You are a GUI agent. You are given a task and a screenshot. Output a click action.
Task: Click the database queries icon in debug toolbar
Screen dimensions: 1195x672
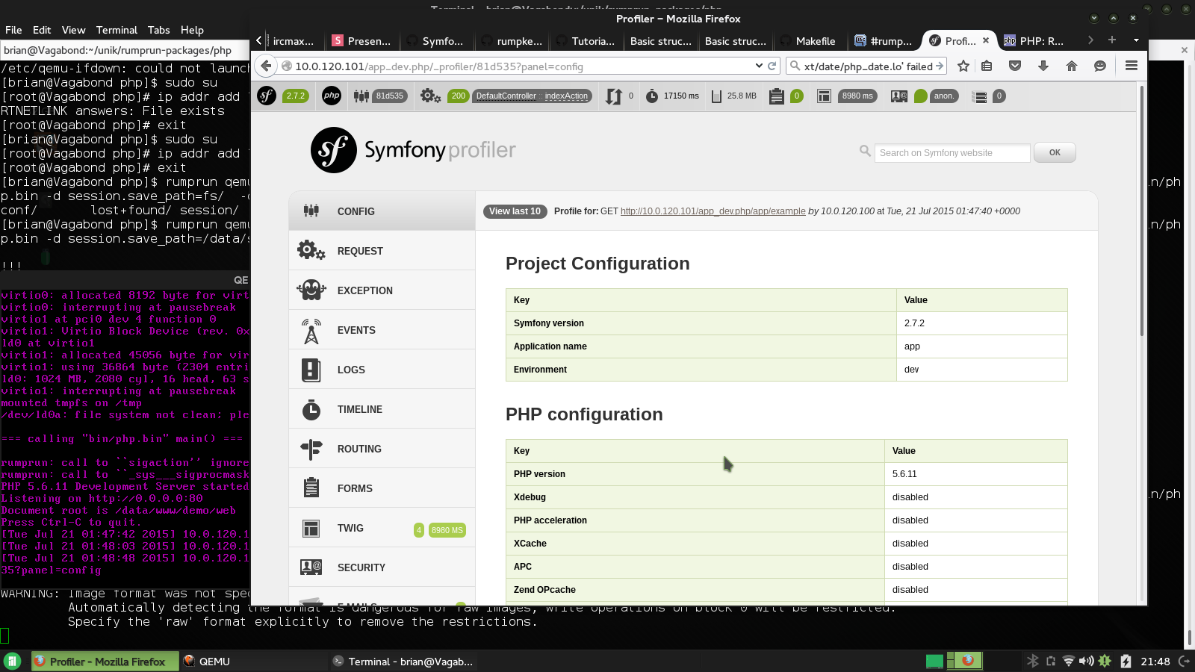tap(980, 96)
